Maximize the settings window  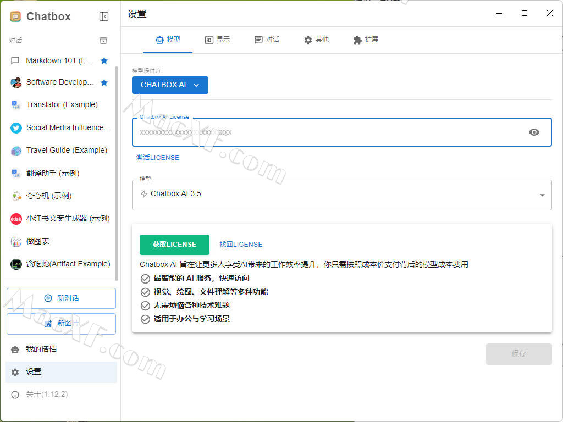[524, 14]
